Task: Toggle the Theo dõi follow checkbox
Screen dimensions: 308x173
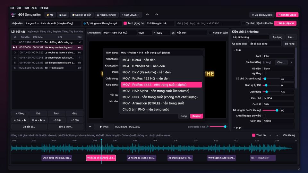Action: (x=253, y=135)
